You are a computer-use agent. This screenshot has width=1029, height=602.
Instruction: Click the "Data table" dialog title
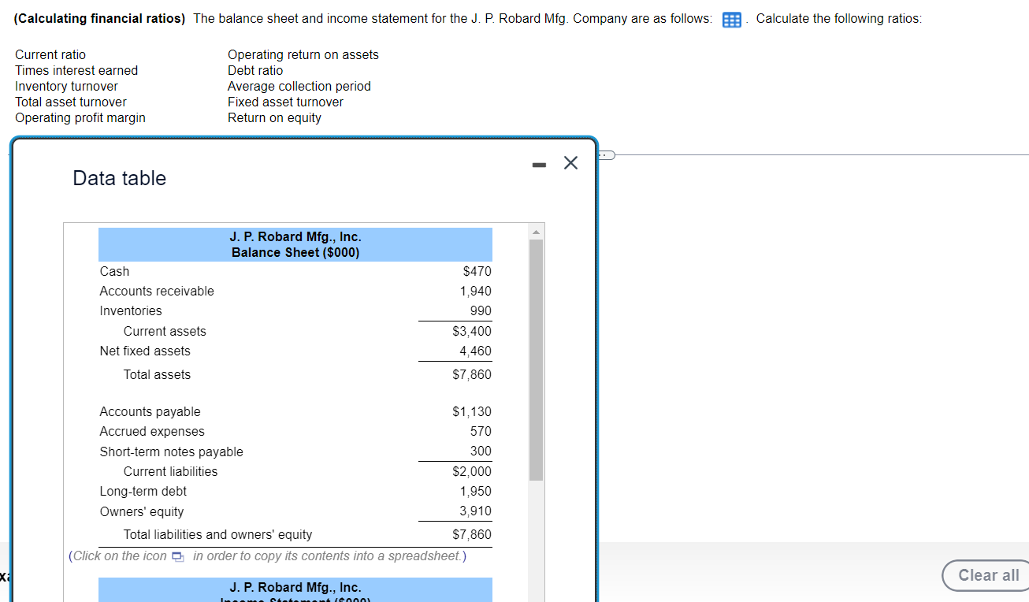pos(119,178)
